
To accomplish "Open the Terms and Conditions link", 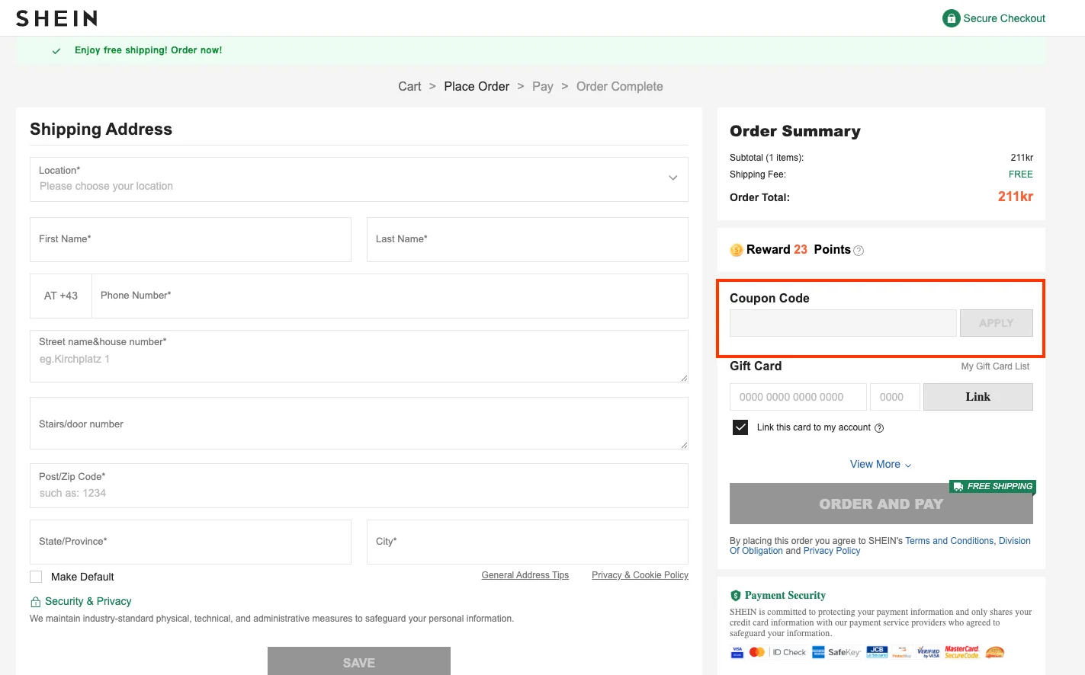I will coord(949,541).
